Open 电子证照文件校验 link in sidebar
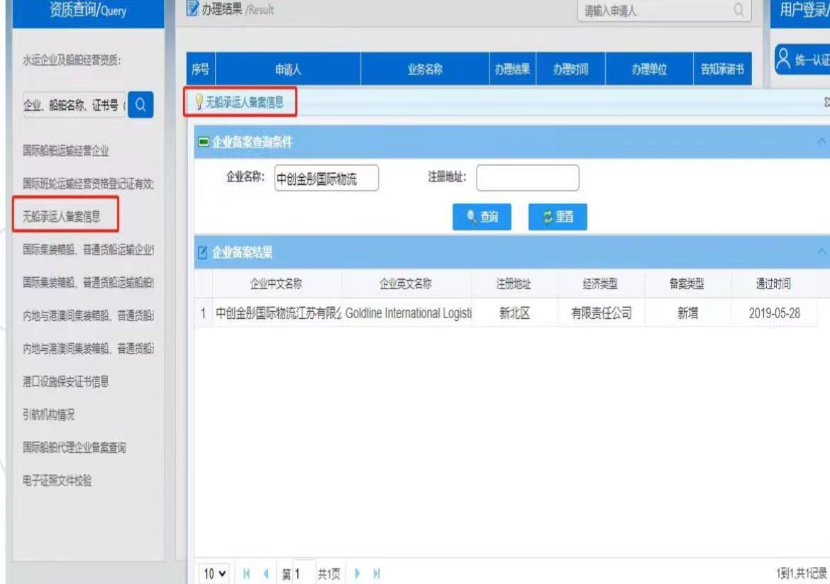830x584 pixels. [57, 481]
